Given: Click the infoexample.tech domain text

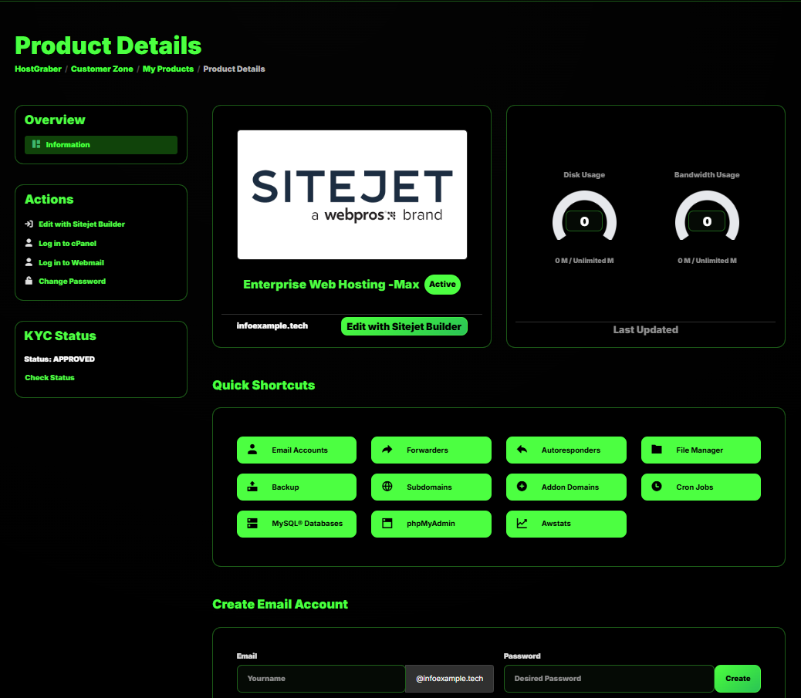Looking at the screenshot, I should tap(272, 325).
